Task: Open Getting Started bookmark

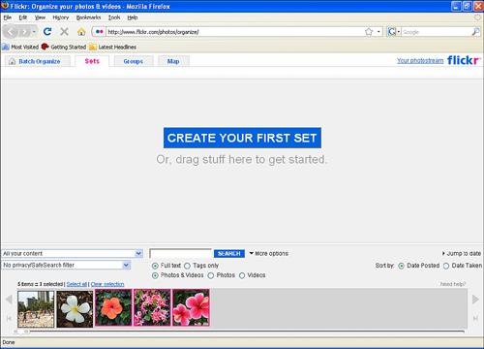Action: (x=64, y=47)
